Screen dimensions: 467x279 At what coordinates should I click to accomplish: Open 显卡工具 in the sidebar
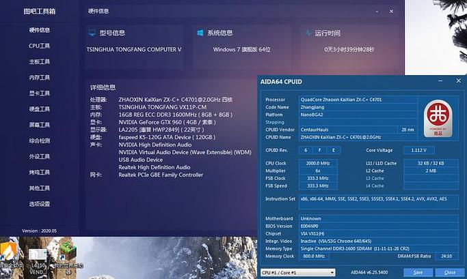(39, 93)
